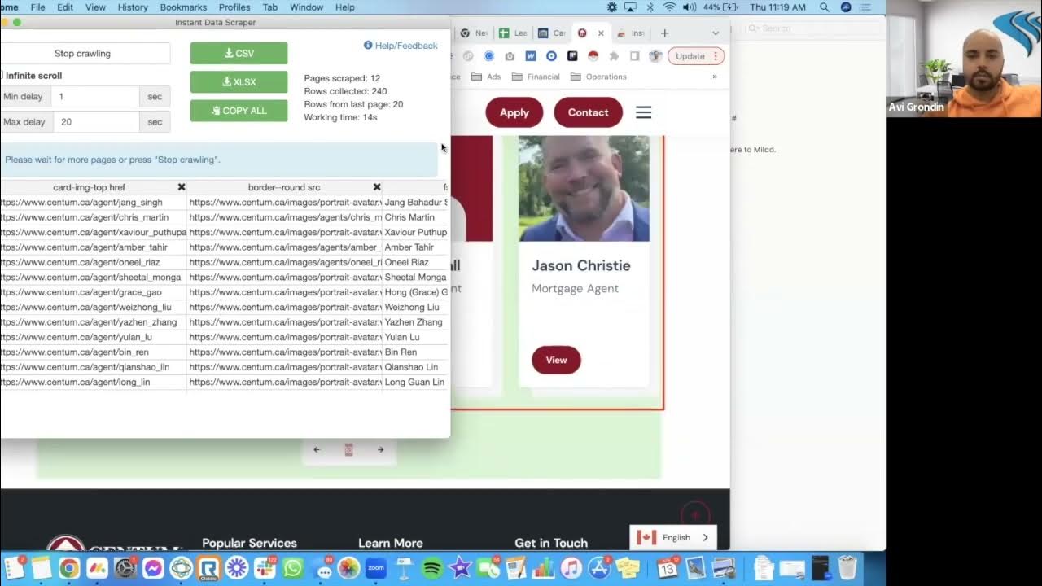Download scraped data as CSV
This screenshot has height=586, width=1042.
[x=239, y=53]
